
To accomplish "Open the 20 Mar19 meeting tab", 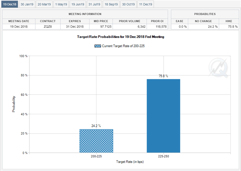I will coord(44,4).
